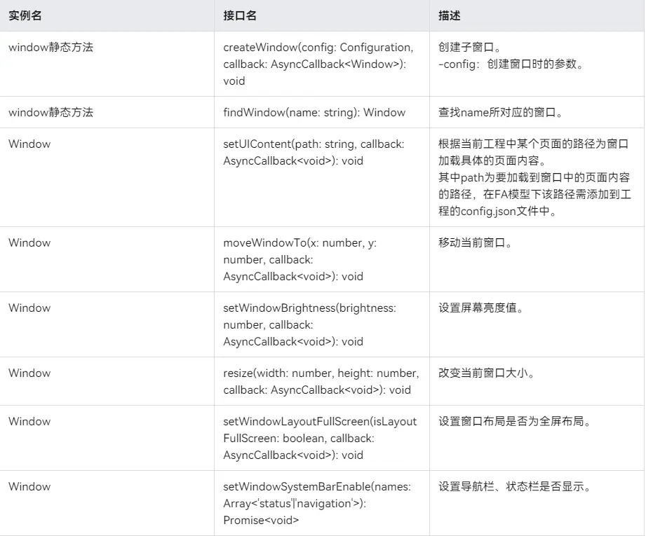Click window静态方法 in the findWindow row
The height and width of the screenshot is (536, 646).
(x=51, y=112)
